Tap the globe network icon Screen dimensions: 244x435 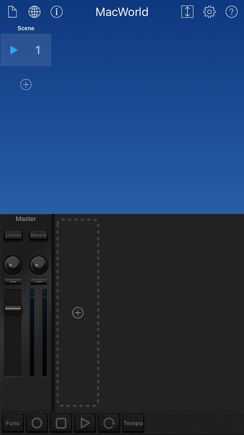click(x=34, y=12)
